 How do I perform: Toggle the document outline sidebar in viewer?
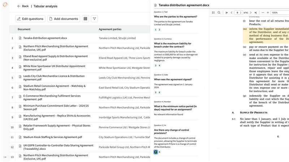click(213, 13)
